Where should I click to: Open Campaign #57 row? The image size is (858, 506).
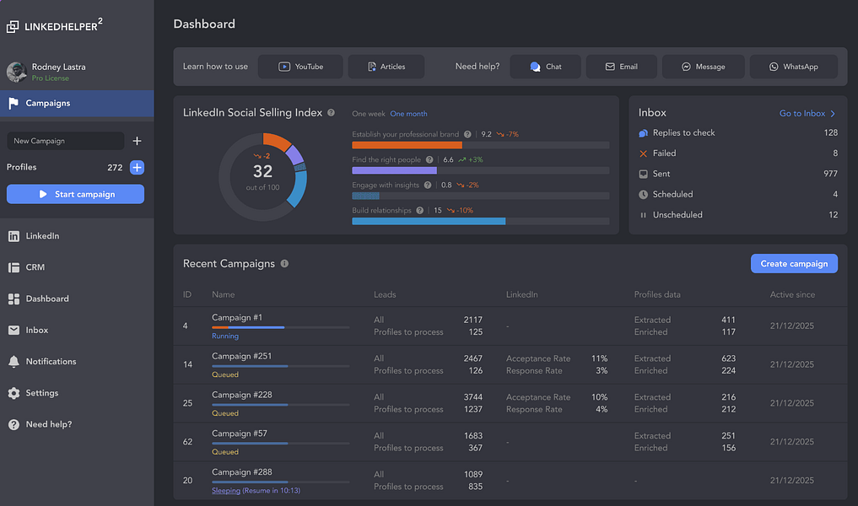(x=510, y=442)
